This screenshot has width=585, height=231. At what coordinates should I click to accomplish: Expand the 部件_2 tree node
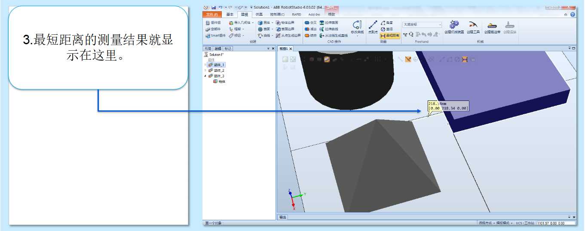(x=205, y=70)
